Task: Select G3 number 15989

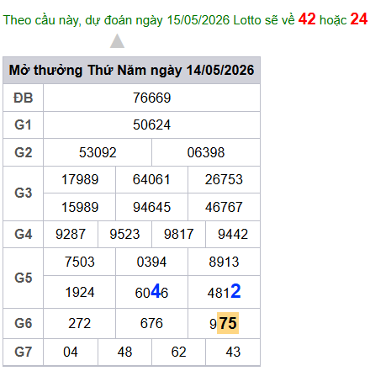Action: click(x=80, y=207)
